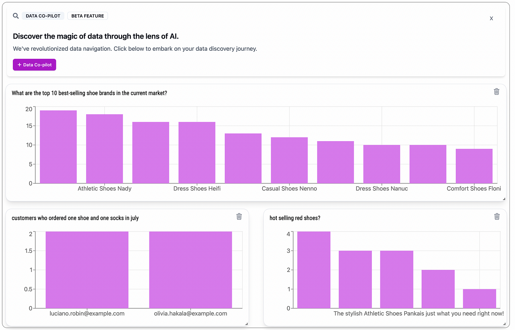Click the 'luciano.robin@example.com' axis label
The width and height of the screenshot is (515, 330).
[x=87, y=313]
